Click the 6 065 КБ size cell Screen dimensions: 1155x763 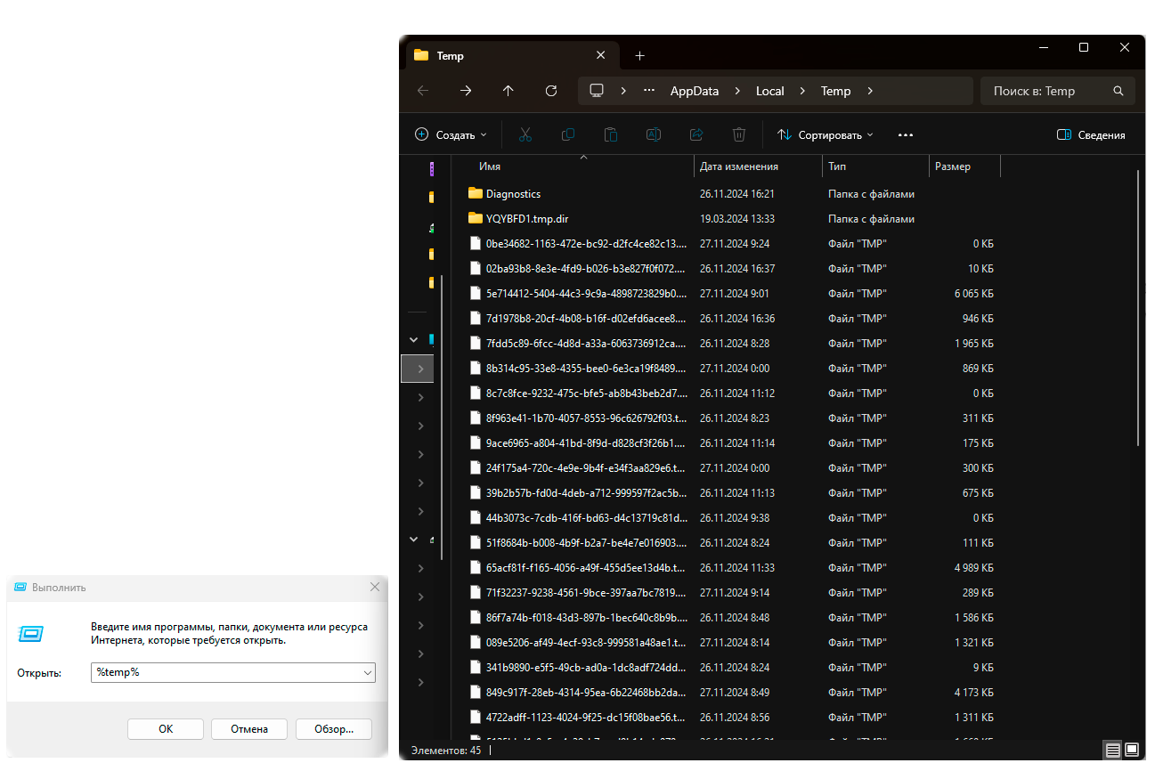pyautogui.click(x=973, y=293)
